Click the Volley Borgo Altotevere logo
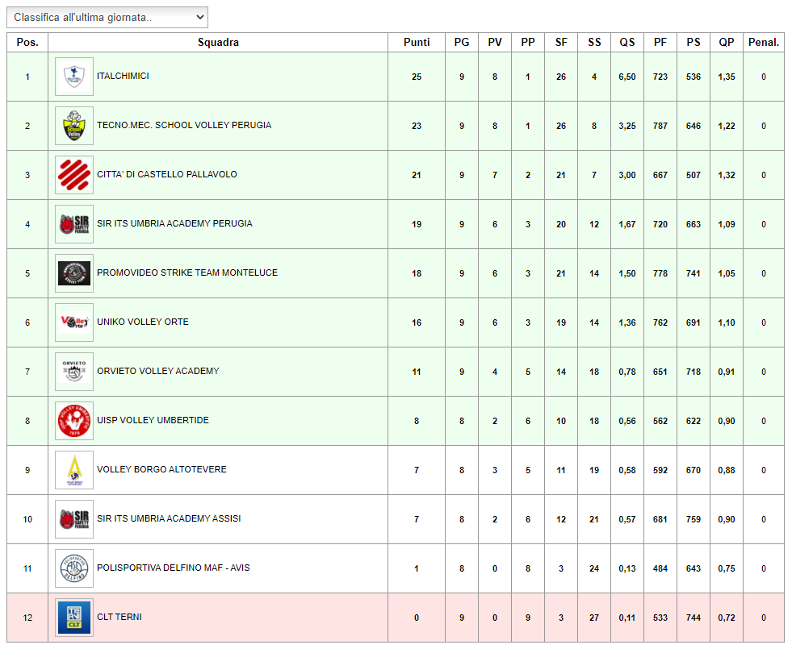Screen dimensions: 792x649 74,470
